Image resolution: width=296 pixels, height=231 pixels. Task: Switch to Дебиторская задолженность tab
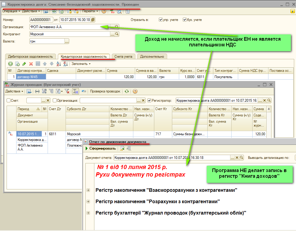[x=30, y=57]
